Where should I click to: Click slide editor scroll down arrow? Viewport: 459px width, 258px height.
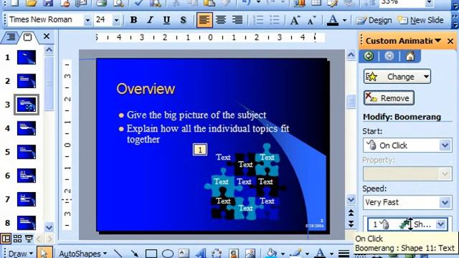351,200
